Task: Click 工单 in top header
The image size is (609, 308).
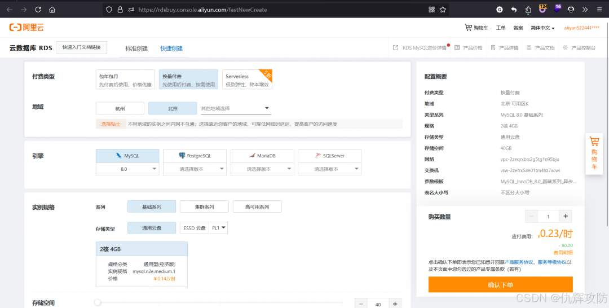Action: (x=501, y=28)
